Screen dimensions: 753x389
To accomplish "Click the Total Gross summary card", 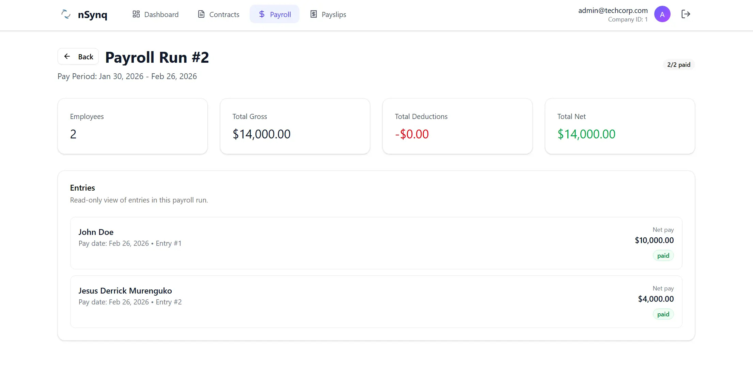I will (295, 126).
